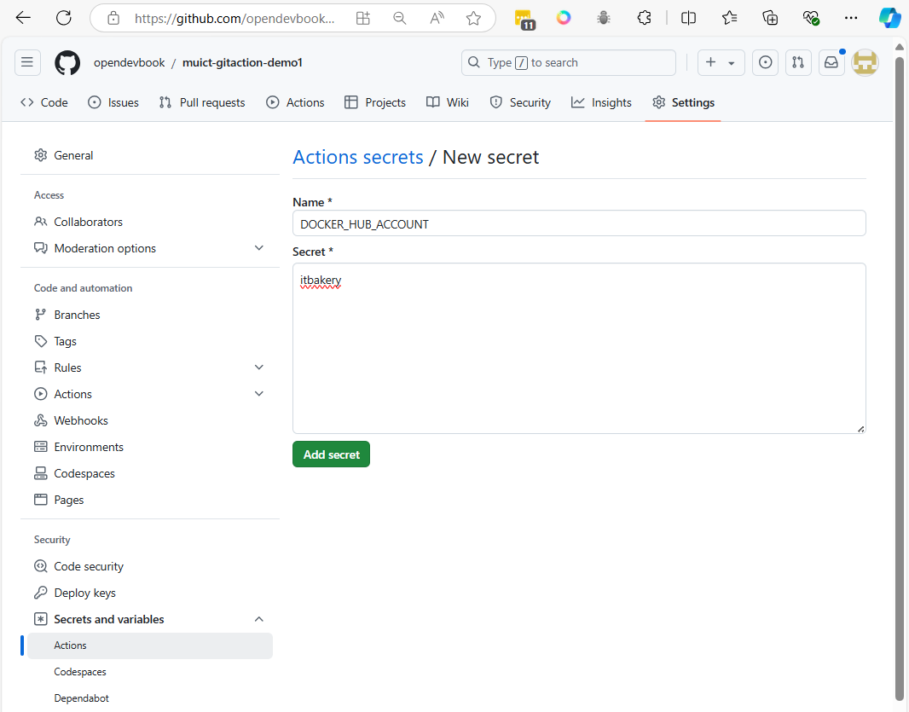Viewport: 909px width, 712px height.
Task: Select Actions under Secrets and variables
Action: click(x=149, y=645)
